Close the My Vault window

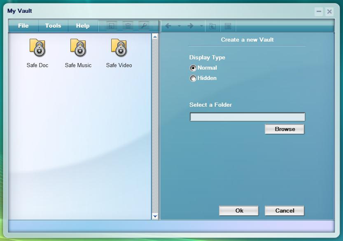(329, 12)
